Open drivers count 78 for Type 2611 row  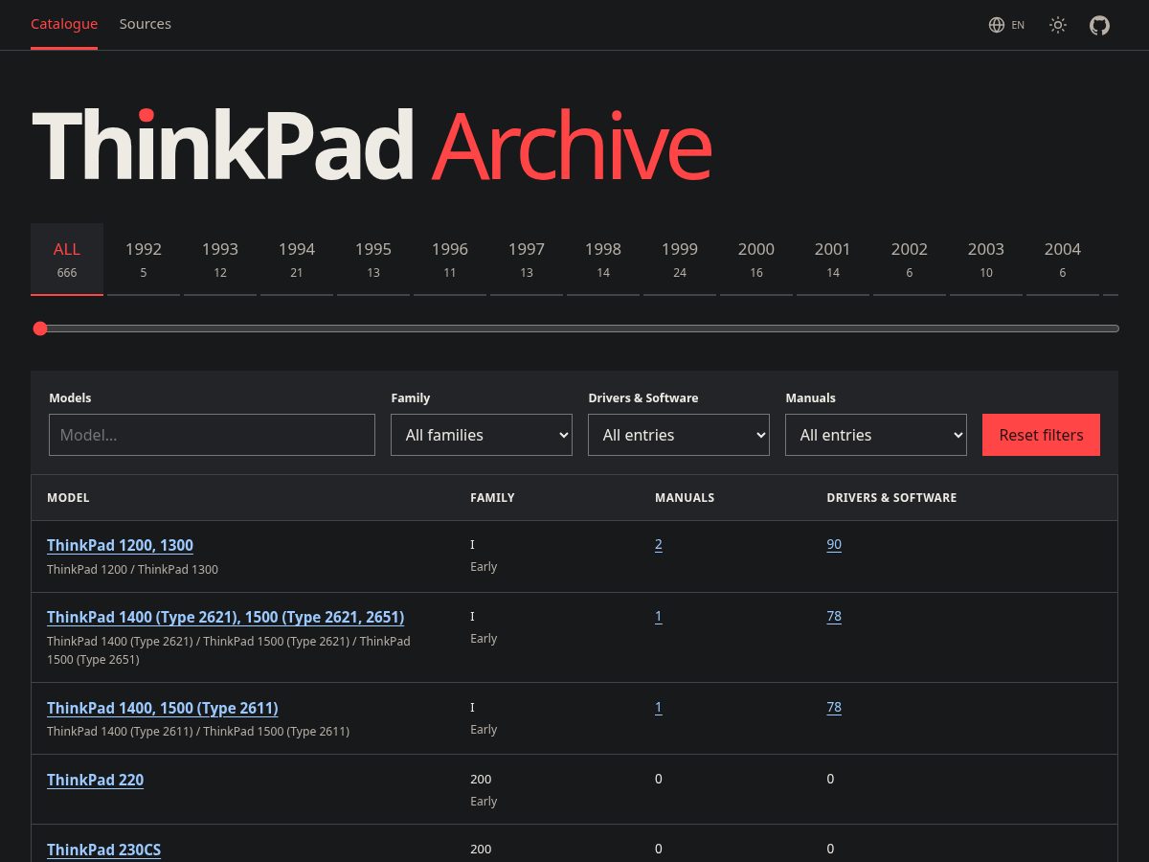click(x=834, y=707)
